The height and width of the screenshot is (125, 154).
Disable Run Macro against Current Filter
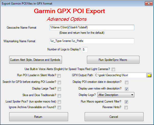tap(126, 102)
